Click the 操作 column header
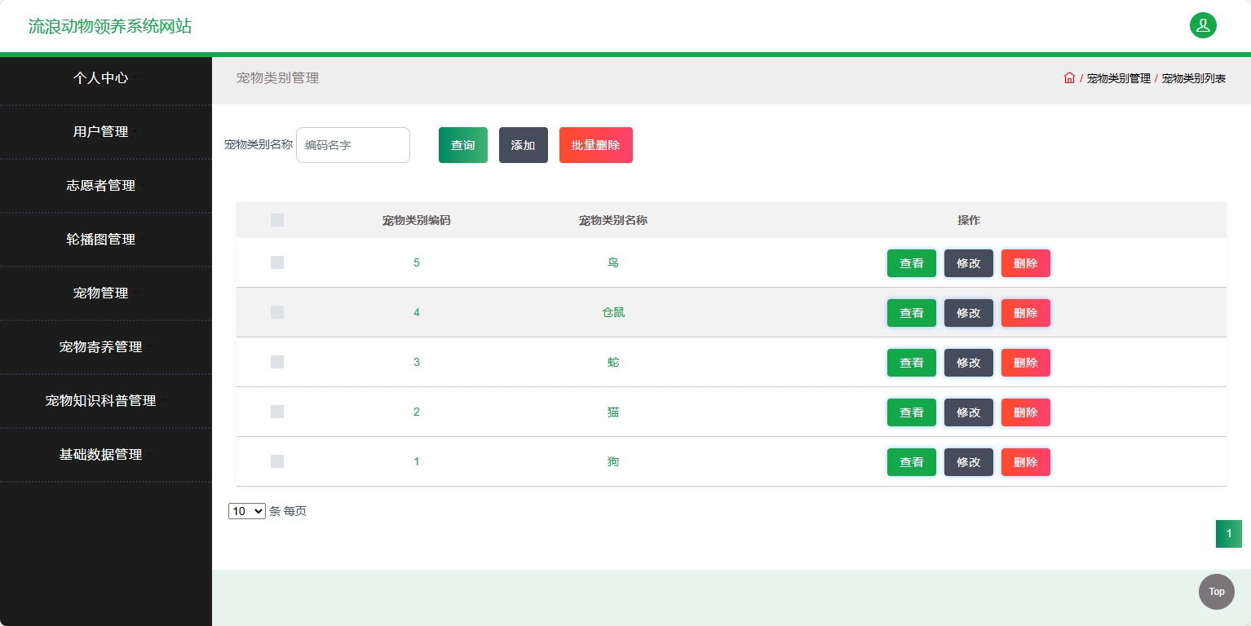The image size is (1251, 626). pyautogui.click(x=969, y=220)
